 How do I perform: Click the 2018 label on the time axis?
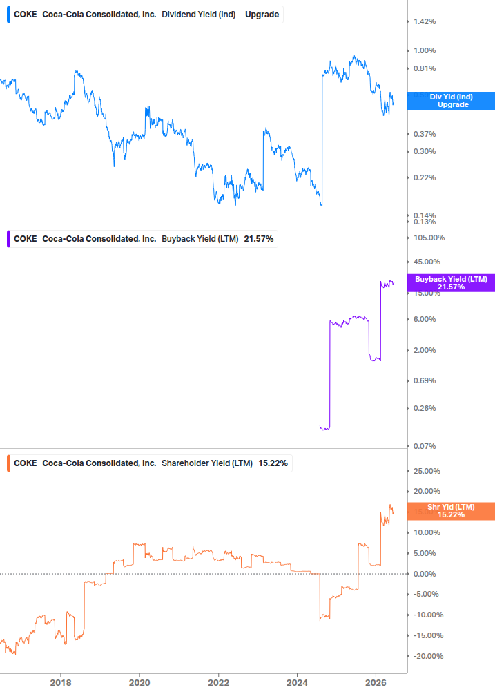tap(61, 682)
